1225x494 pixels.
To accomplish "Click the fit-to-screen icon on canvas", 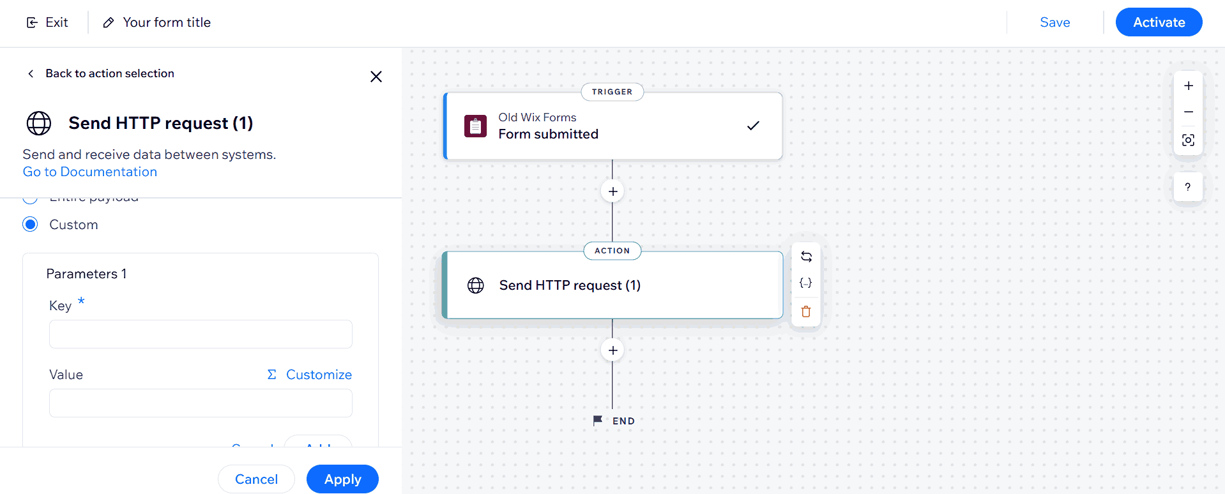I will click(x=1188, y=140).
